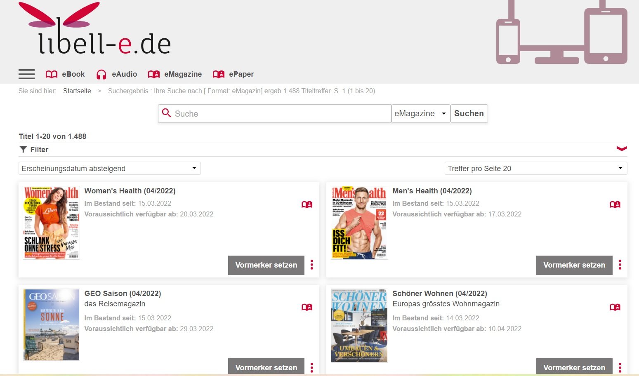Click eMagazine format icon for GEO Saison
The width and height of the screenshot is (639, 376).
click(x=307, y=307)
